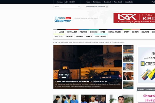
Task: Select the BOTA & RAJONI tab
Action: click(x=115, y=32)
